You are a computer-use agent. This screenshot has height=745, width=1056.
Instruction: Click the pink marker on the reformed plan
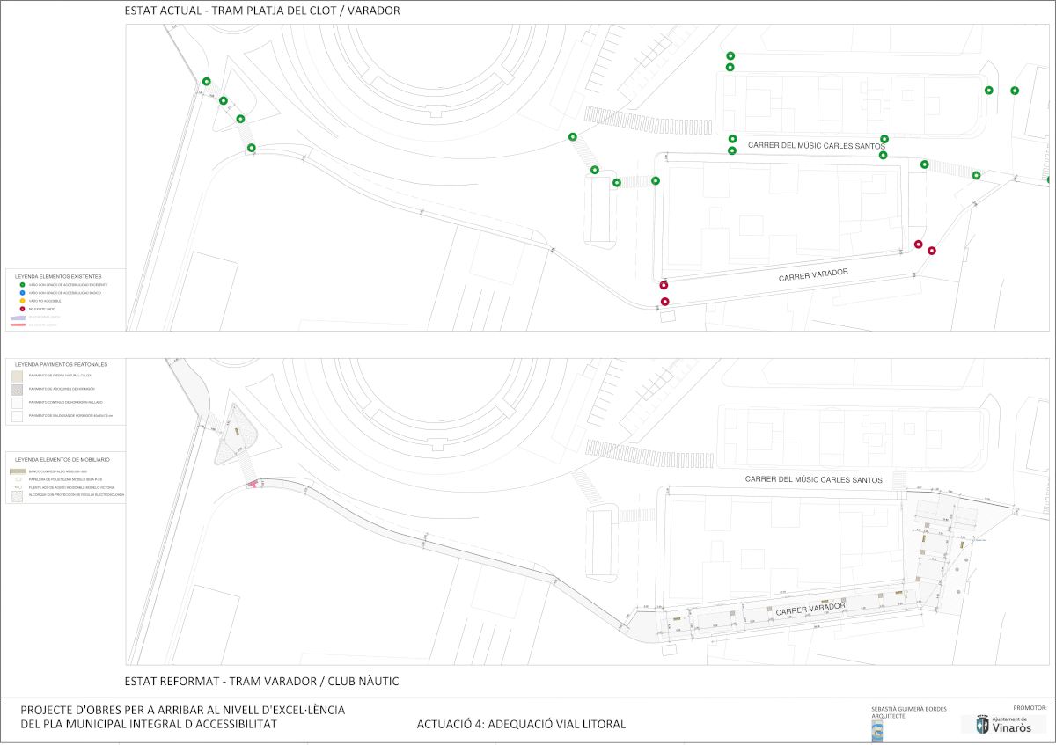click(x=254, y=483)
